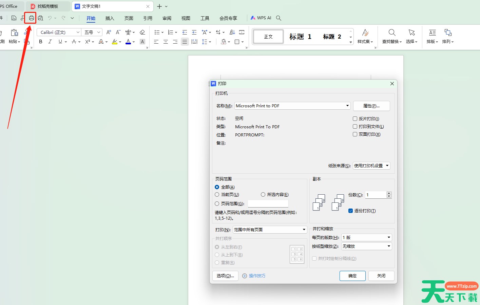Click the Paste clipboard icon
The height and width of the screenshot is (305, 480).
click(14, 33)
